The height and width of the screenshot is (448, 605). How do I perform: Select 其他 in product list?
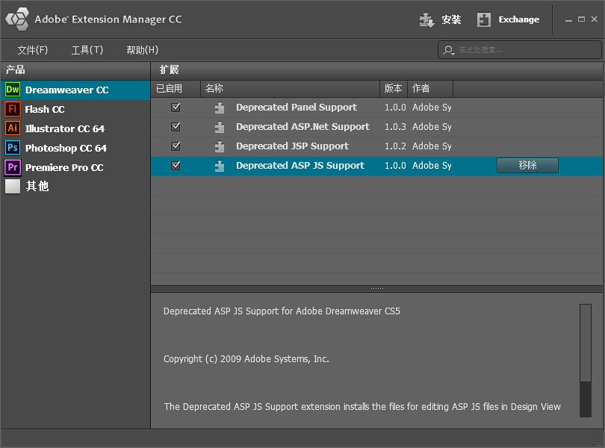click(75, 187)
